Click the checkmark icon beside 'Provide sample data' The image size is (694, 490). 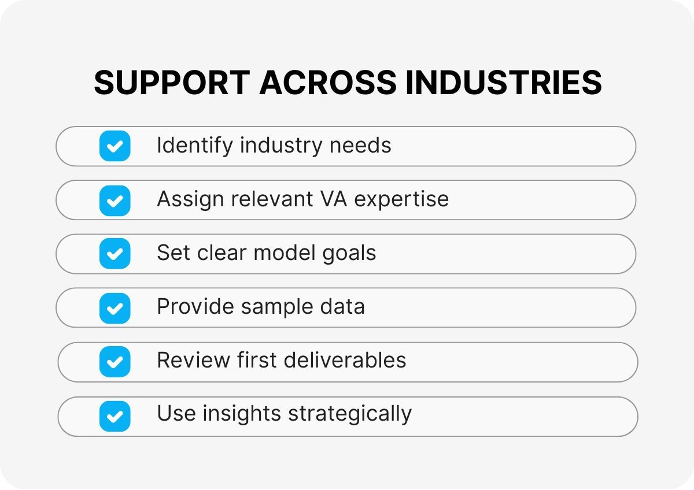point(115,307)
